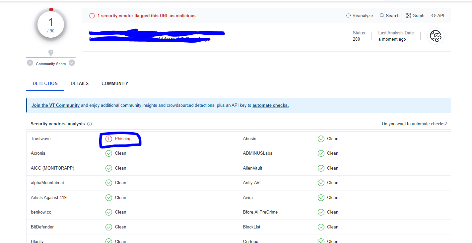Click the Security vendors' analysis heading
472x243 pixels.
pyautogui.click(x=58, y=124)
